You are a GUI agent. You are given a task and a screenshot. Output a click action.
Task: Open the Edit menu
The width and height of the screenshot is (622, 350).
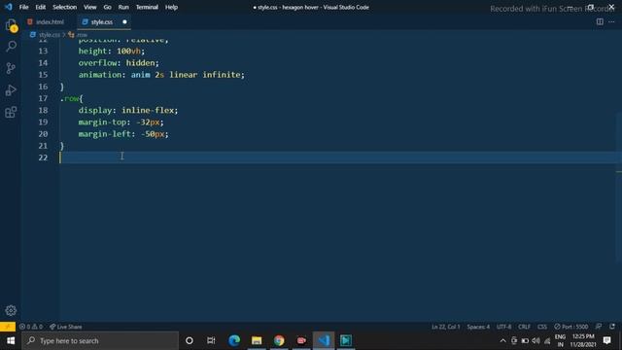(x=41, y=7)
